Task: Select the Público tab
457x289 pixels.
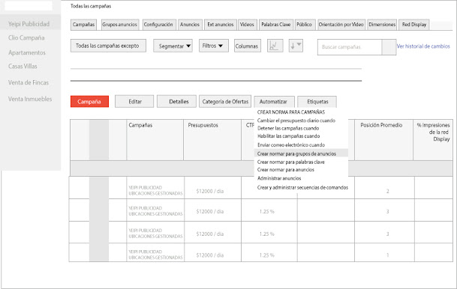Action: (305, 25)
